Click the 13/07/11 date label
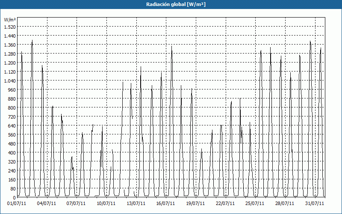 (x=136, y=204)
